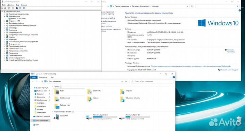Click the System window search field
This screenshot has height=131, width=245.
coord(217,6)
